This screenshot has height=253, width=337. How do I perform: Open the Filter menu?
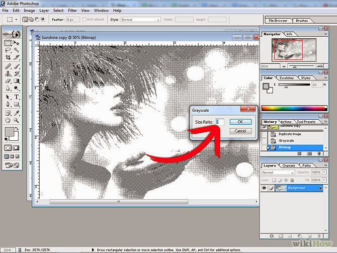point(72,11)
